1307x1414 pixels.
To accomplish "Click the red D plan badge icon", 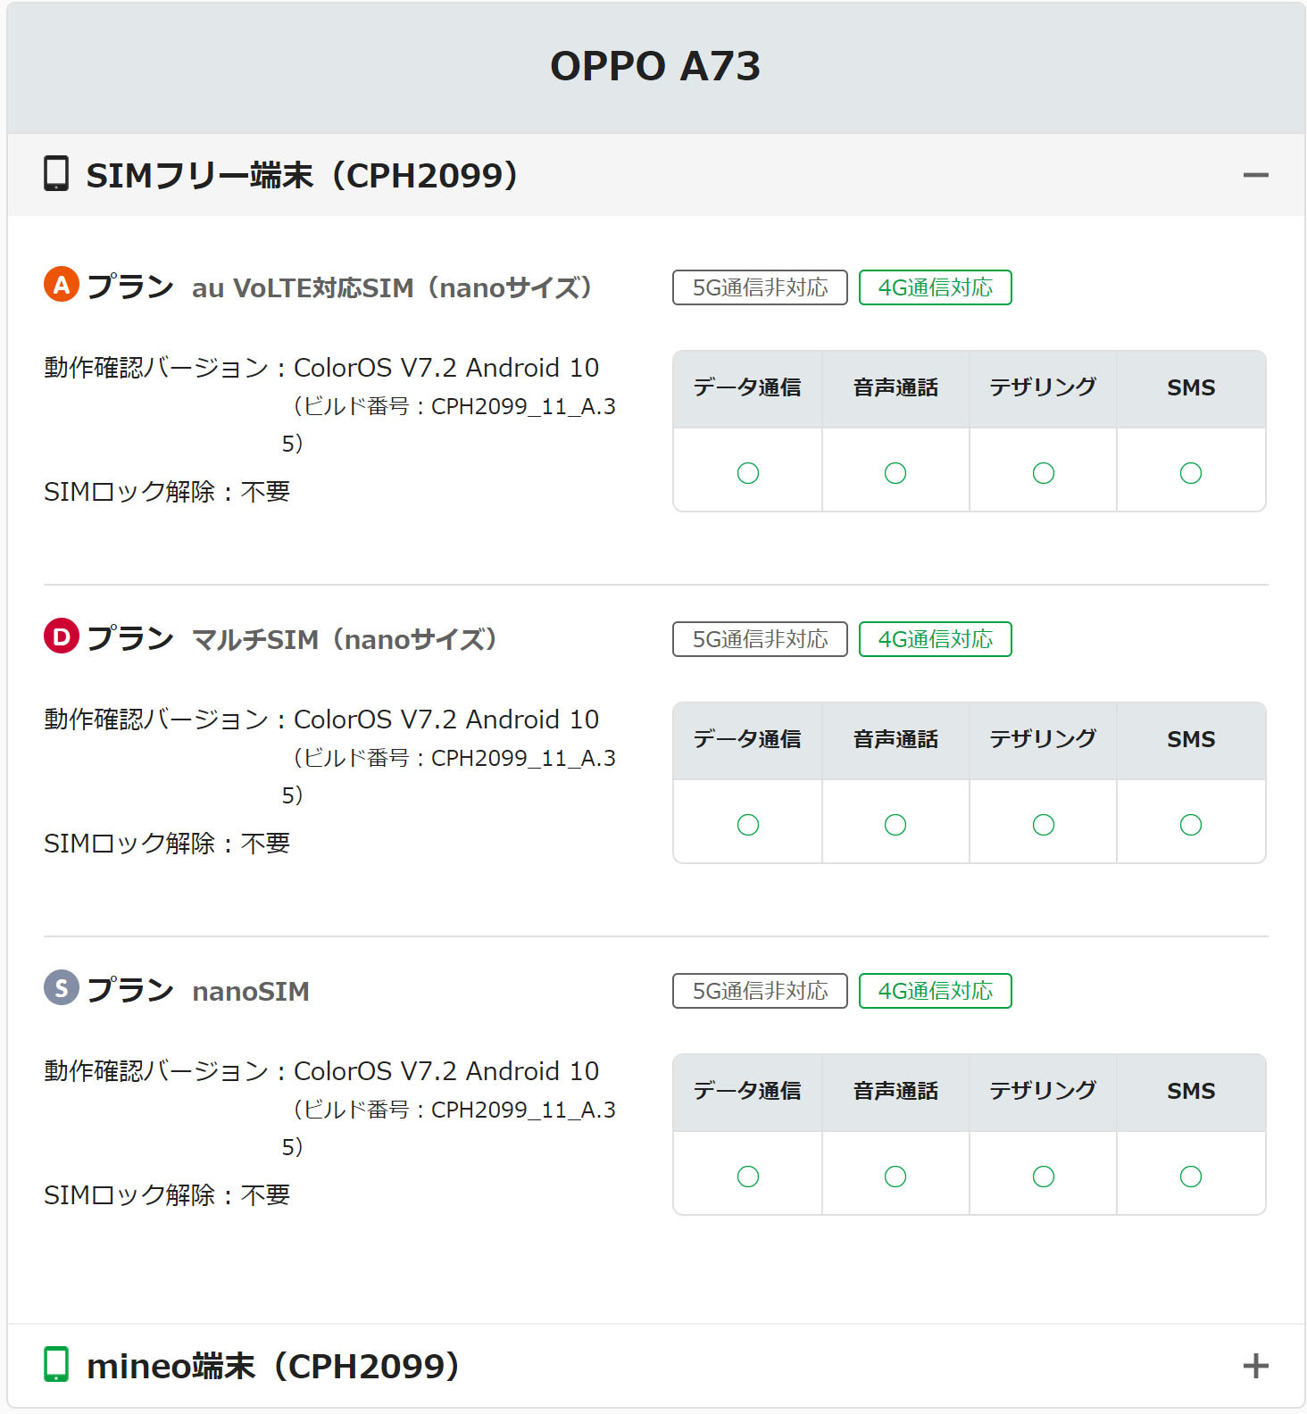I will pyautogui.click(x=62, y=636).
